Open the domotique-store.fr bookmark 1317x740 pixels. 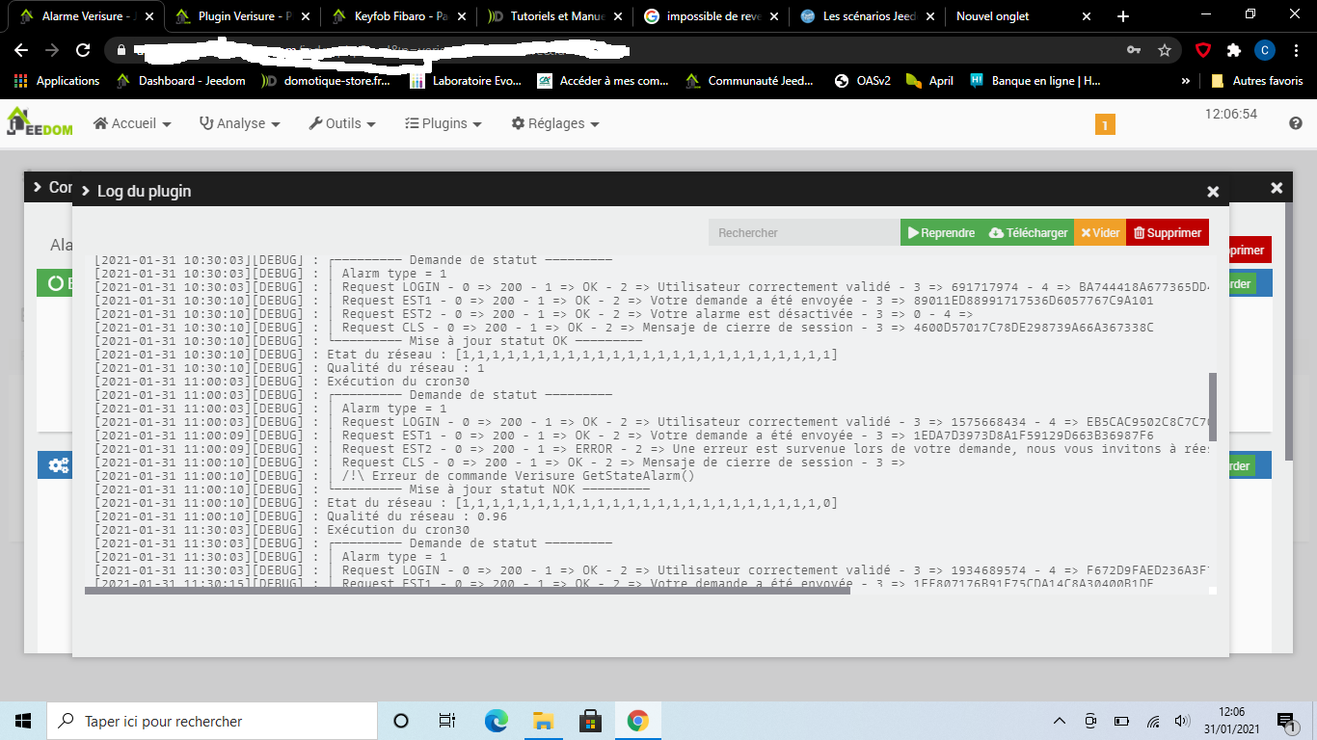326,81
